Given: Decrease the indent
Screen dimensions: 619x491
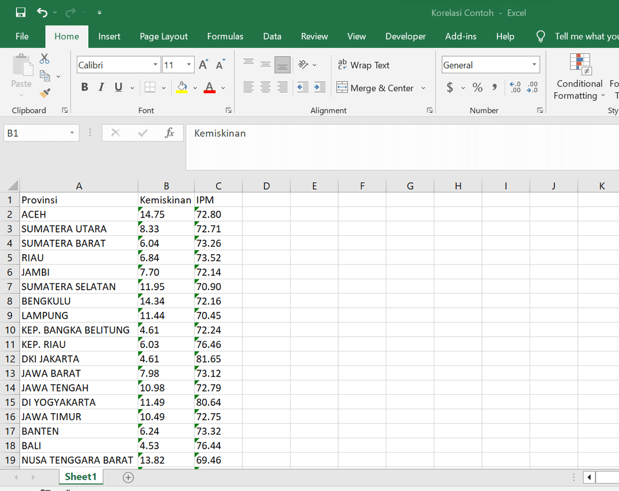Looking at the screenshot, I should coord(303,87).
